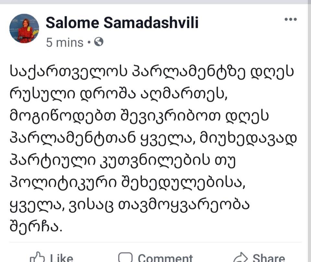311x262 pixels.
Task: Like the post using the Like label
Action: [62, 258]
